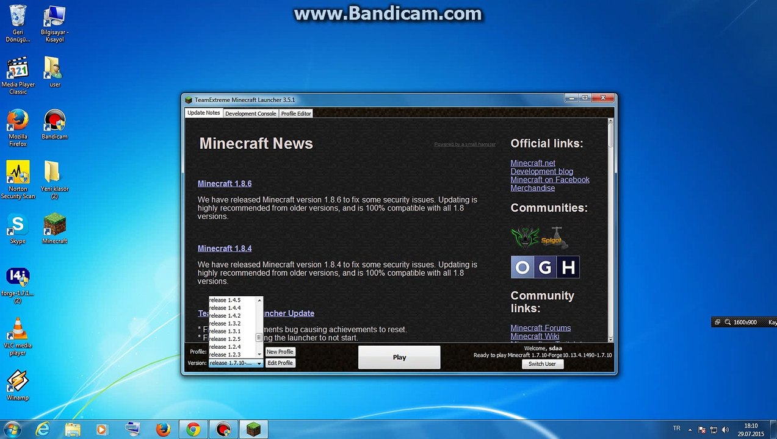The height and width of the screenshot is (439, 777).
Task: Open the Minecraft on Facebook link
Action: click(550, 180)
